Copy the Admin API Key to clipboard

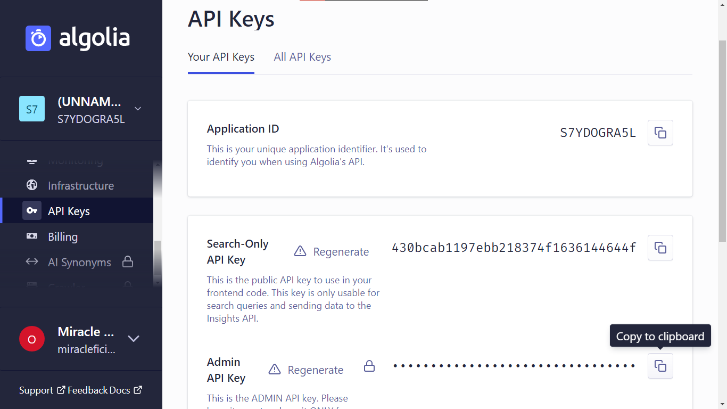click(x=660, y=366)
